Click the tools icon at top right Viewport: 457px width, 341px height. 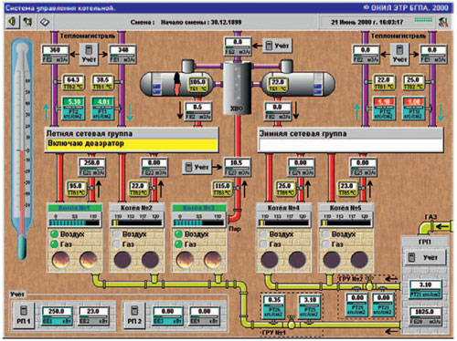pos(443,22)
